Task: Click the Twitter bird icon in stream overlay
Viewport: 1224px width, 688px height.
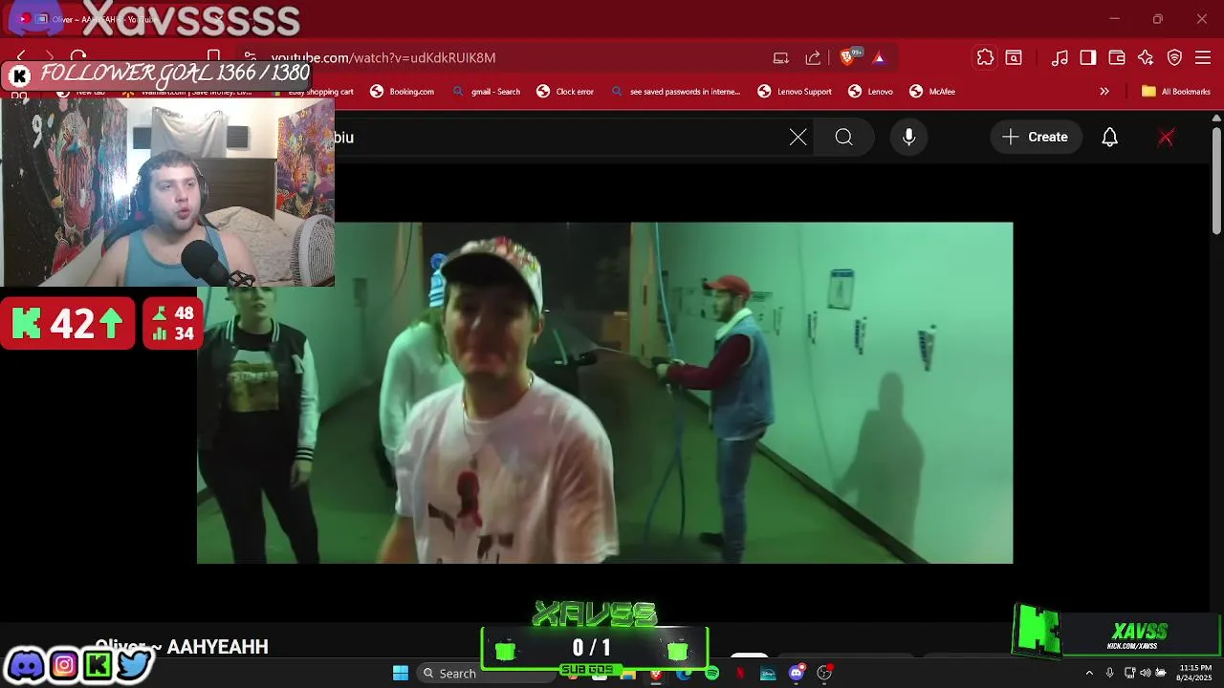Action: 135,664
